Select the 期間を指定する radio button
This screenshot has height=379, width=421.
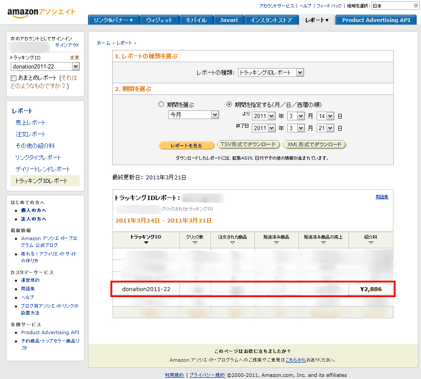[229, 104]
